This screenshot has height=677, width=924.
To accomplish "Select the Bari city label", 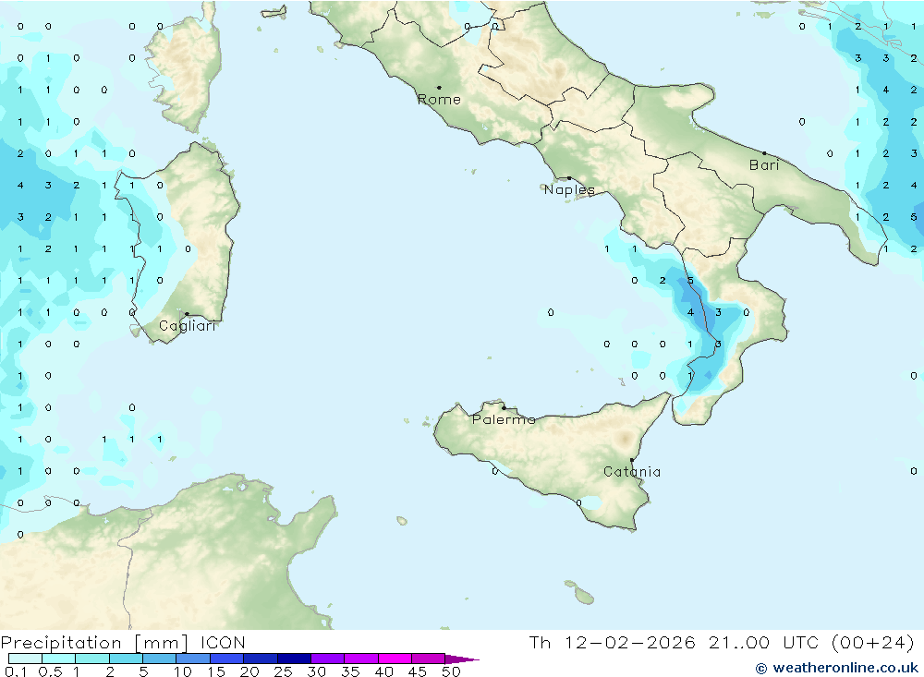I will click(764, 165).
